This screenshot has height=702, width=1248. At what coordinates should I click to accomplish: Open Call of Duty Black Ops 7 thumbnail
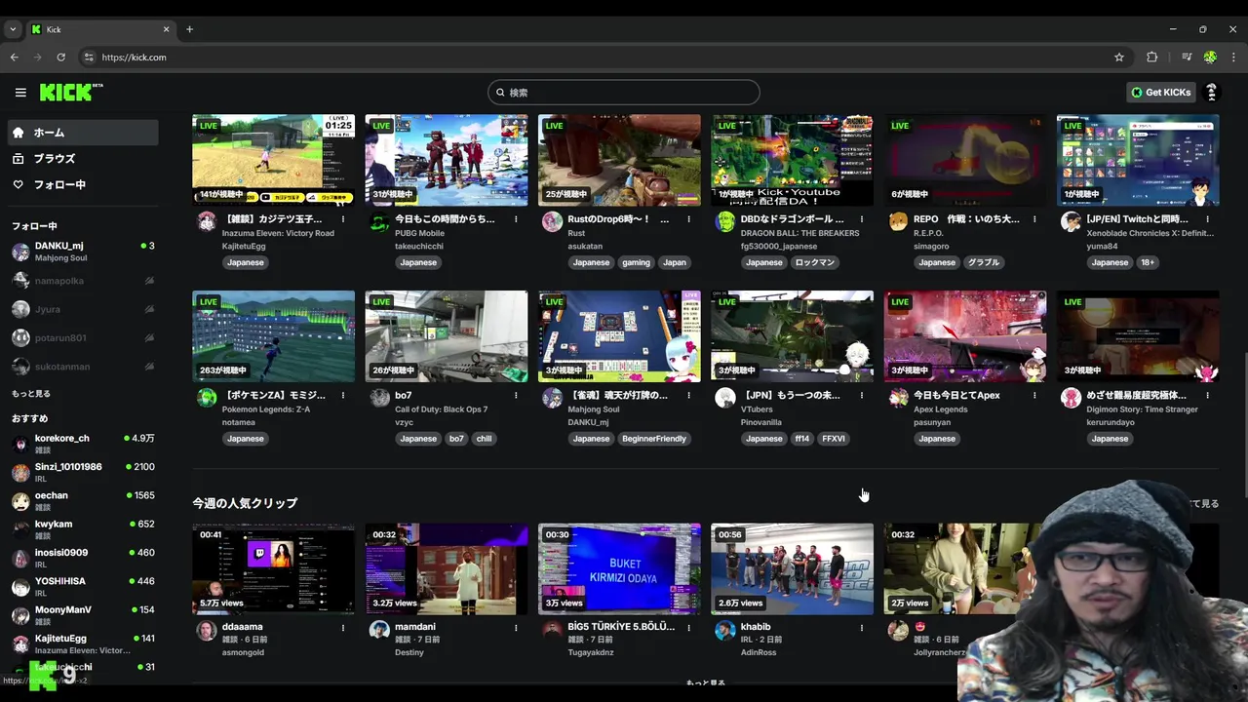tap(447, 335)
